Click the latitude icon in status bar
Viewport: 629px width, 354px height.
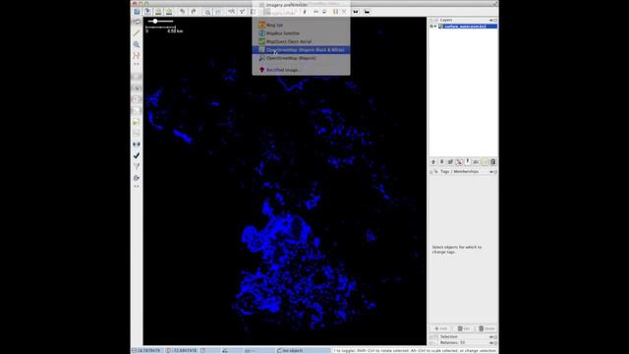click(135, 350)
